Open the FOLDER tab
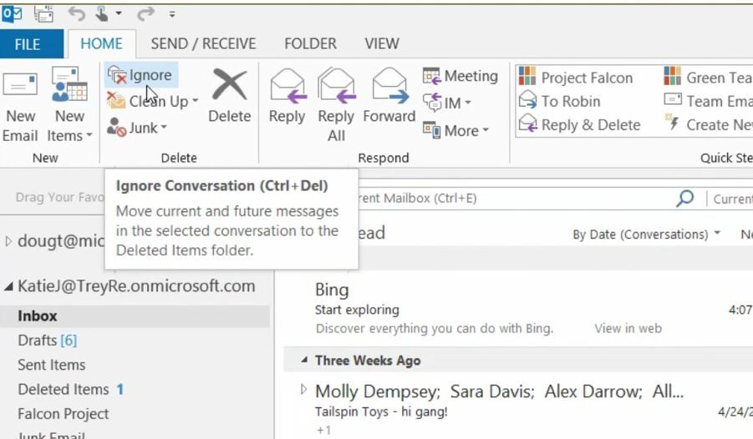 click(x=310, y=43)
